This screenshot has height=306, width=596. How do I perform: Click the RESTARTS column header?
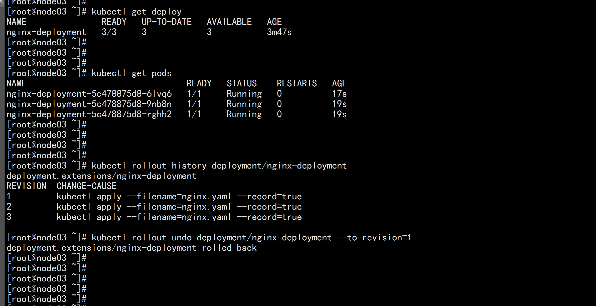(x=297, y=83)
